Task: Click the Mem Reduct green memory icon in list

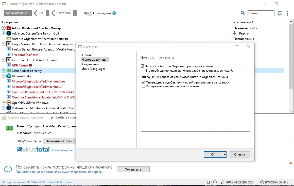Action: pyautogui.click(x=9, y=71)
